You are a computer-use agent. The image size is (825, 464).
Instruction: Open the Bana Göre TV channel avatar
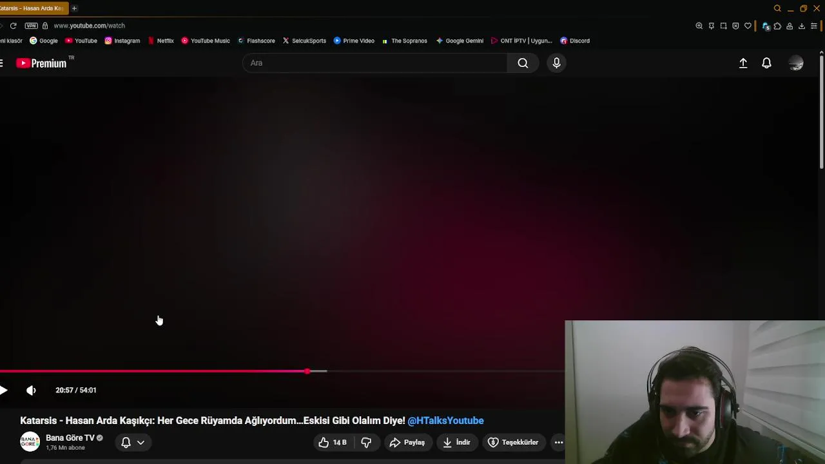click(30, 442)
